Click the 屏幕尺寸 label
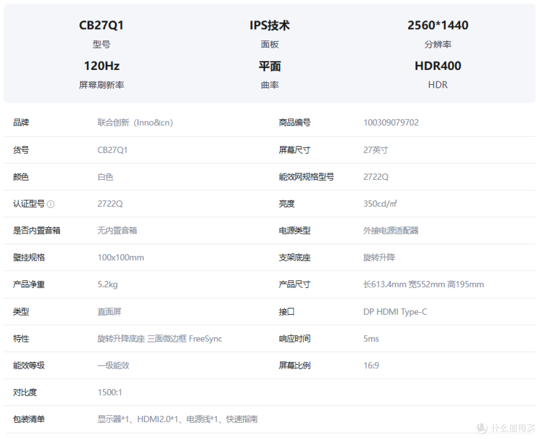The image size is (540, 439). point(294,150)
